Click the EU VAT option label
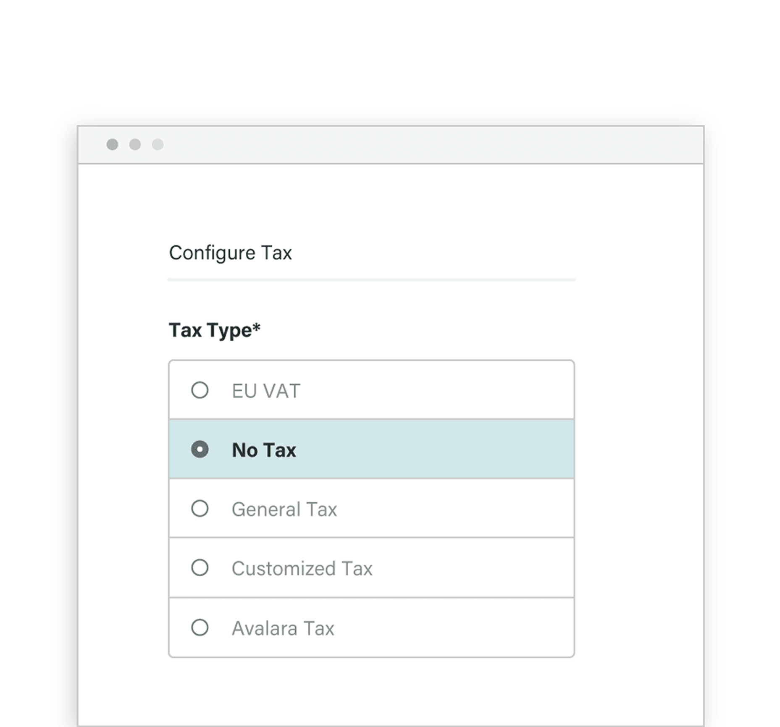Image resolution: width=780 pixels, height=727 pixels. coord(265,390)
